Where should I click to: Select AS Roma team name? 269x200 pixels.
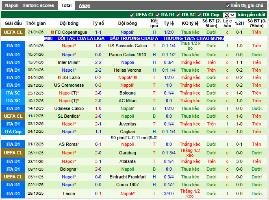tap(69, 144)
